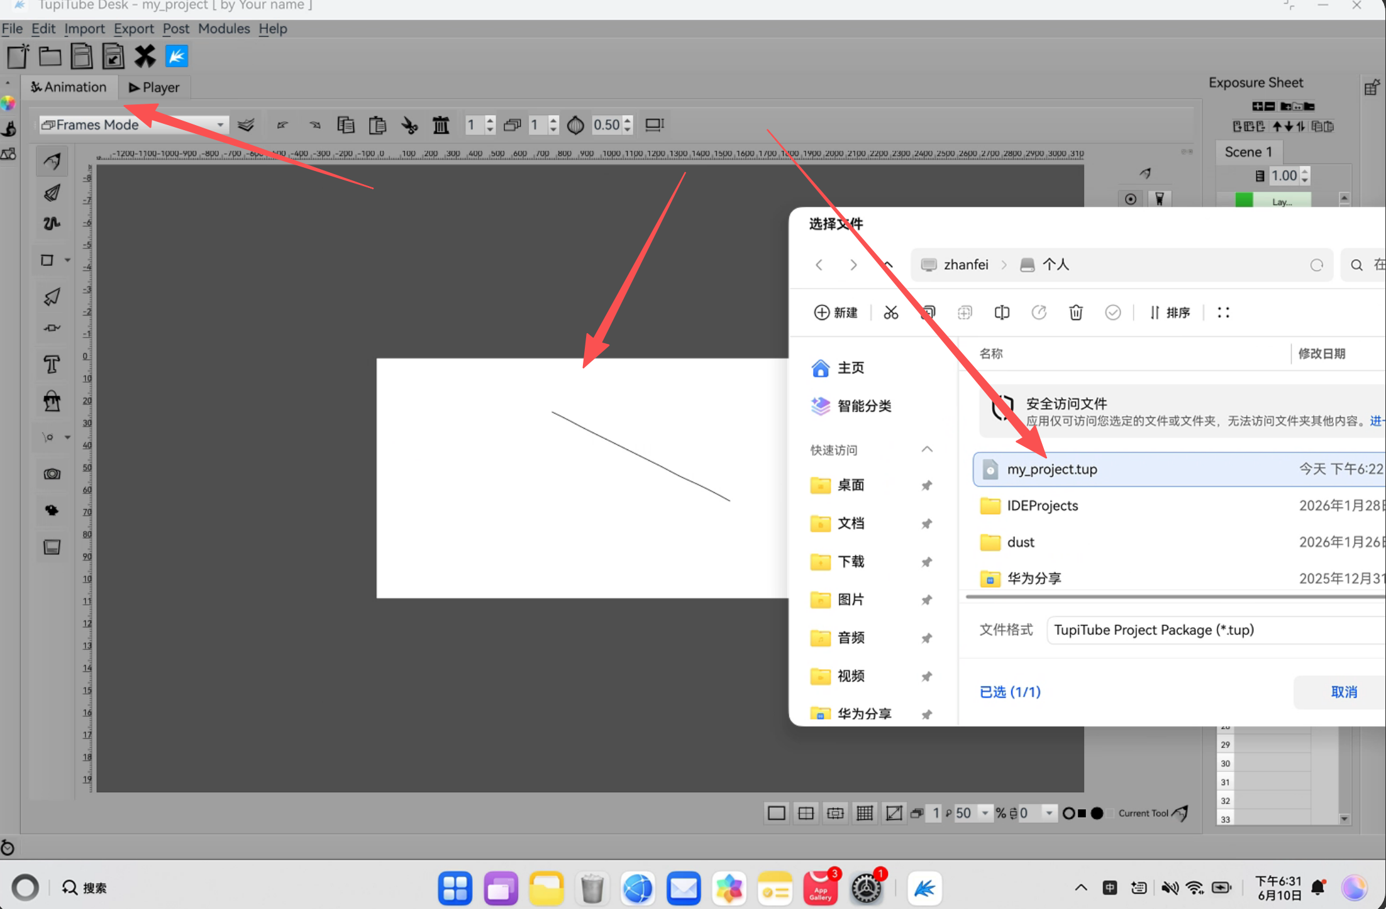Click the New Project icon

(x=18, y=56)
